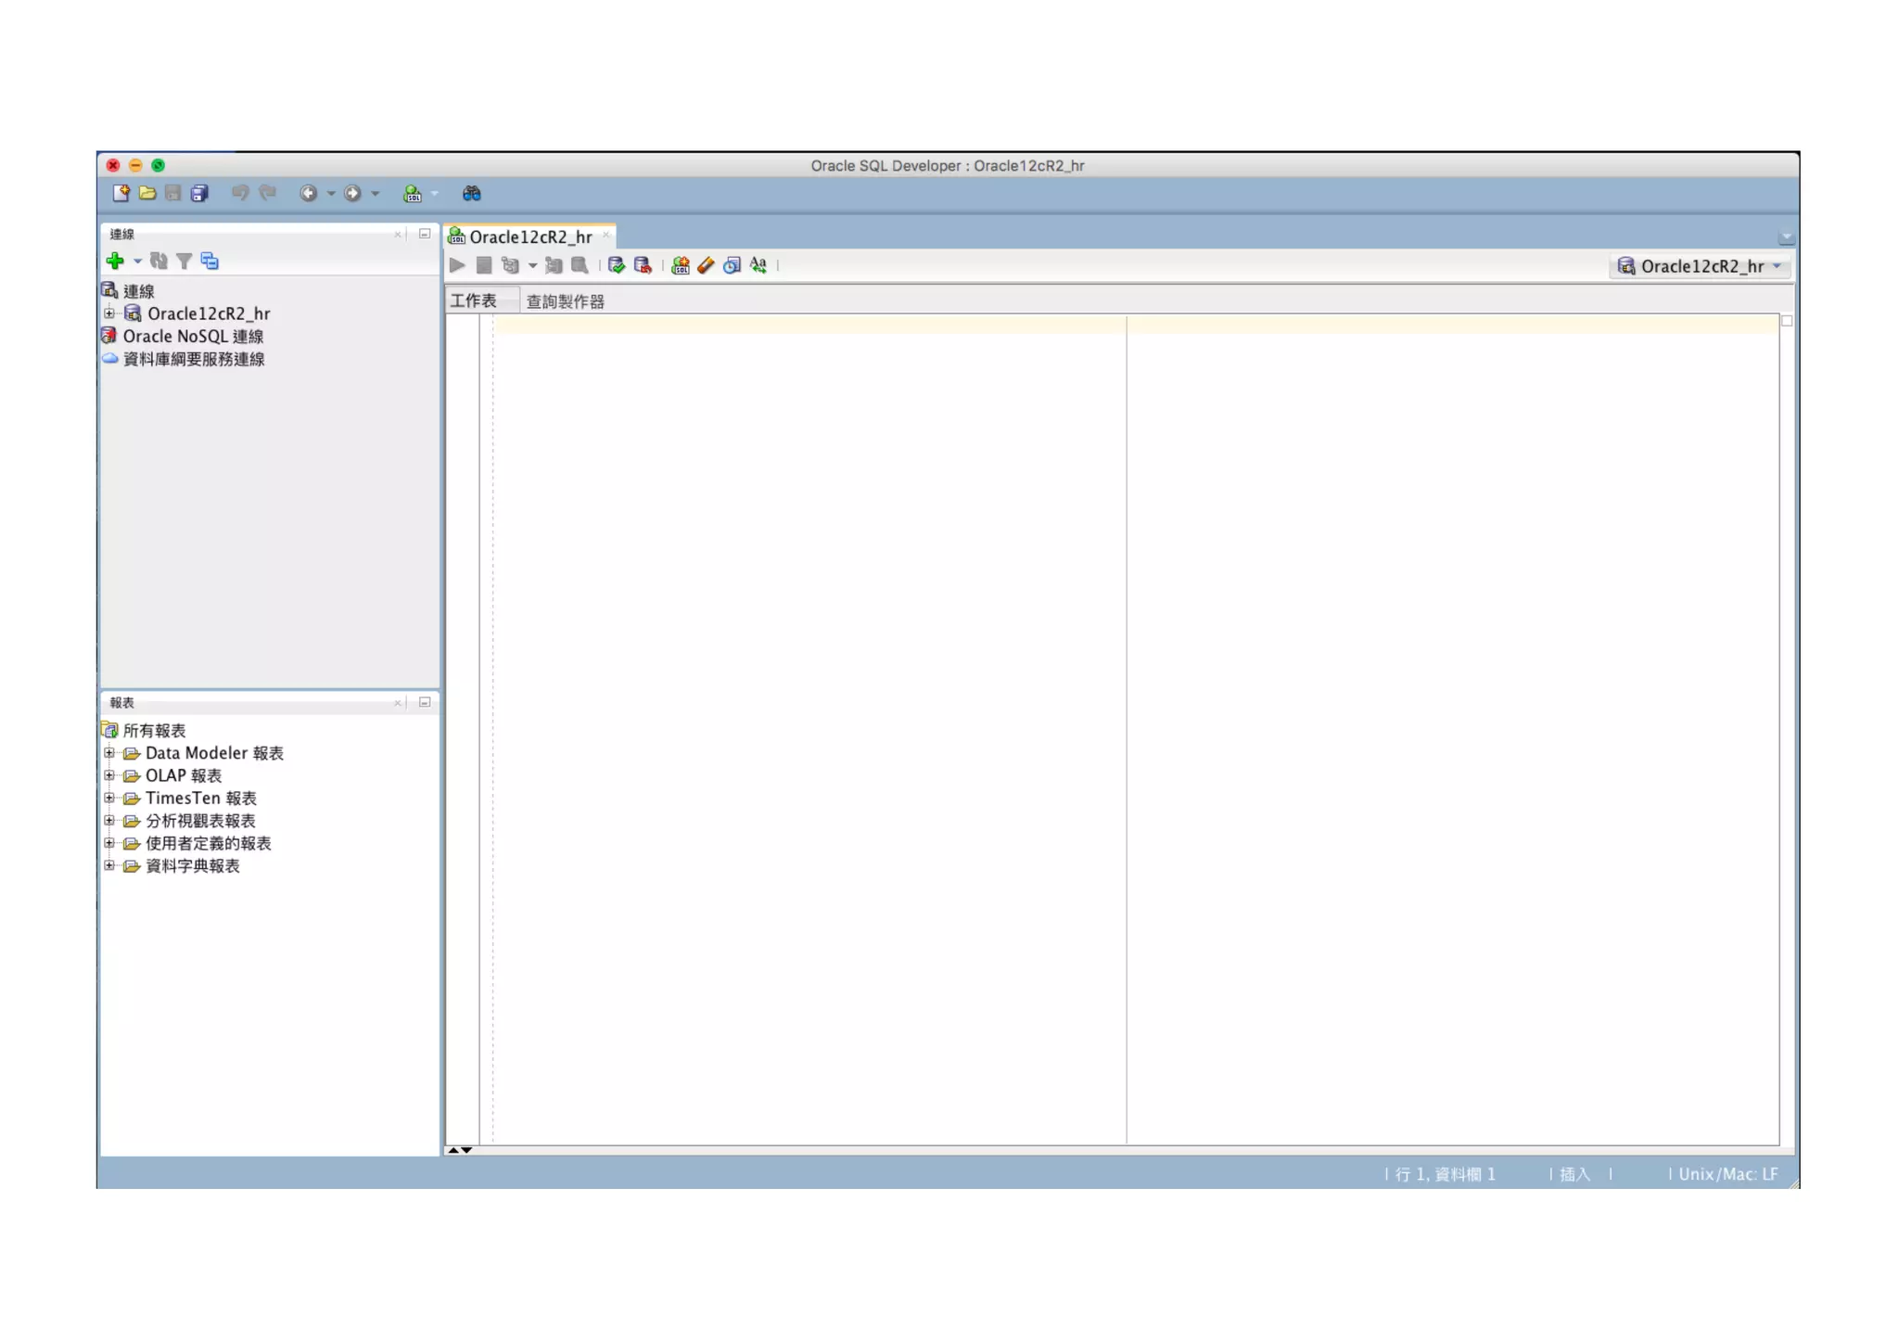Click the Explain Plan icon
This screenshot has width=1899, height=1342.
[509, 265]
